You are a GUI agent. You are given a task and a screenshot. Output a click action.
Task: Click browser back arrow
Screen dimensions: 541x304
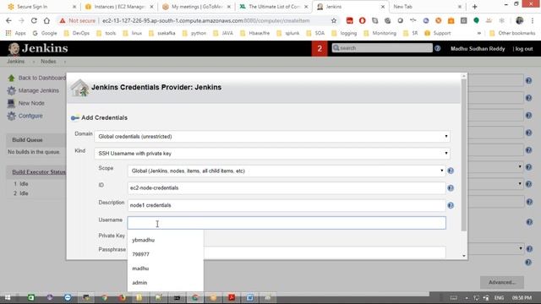[x=8, y=20]
